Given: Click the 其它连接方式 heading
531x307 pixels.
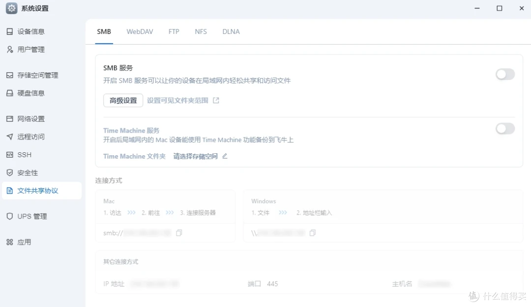Looking at the screenshot, I should [x=120, y=262].
